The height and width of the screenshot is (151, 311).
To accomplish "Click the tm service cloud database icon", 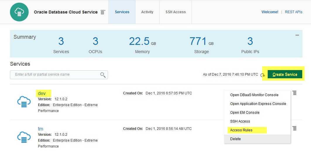I will [x=24, y=137].
